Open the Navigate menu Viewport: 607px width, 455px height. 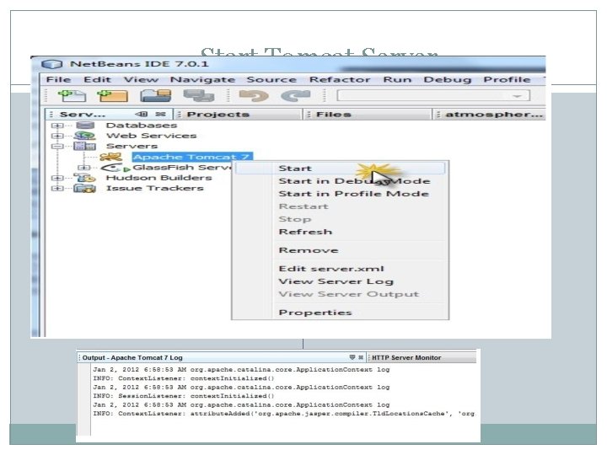point(202,80)
